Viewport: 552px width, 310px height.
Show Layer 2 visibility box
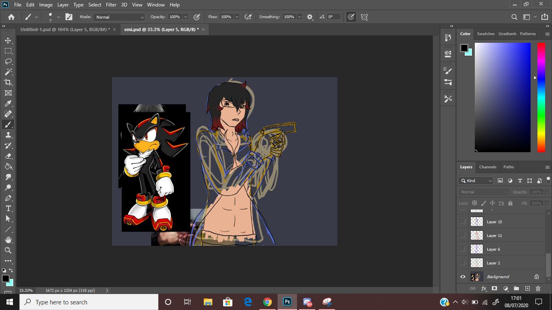[463, 263]
